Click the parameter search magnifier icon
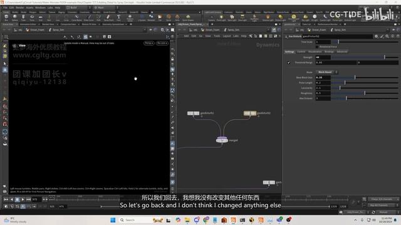Image resolution: width=401 pixels, height=225 pixels. (x=387, y=36)
